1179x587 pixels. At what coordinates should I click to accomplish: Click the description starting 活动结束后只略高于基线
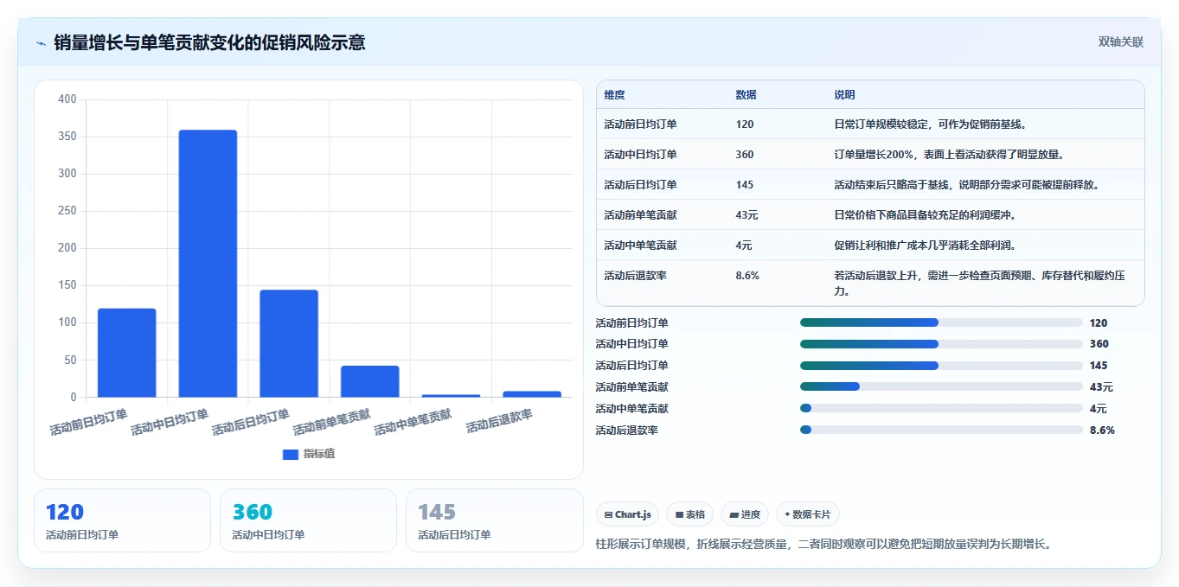point(966,185)
